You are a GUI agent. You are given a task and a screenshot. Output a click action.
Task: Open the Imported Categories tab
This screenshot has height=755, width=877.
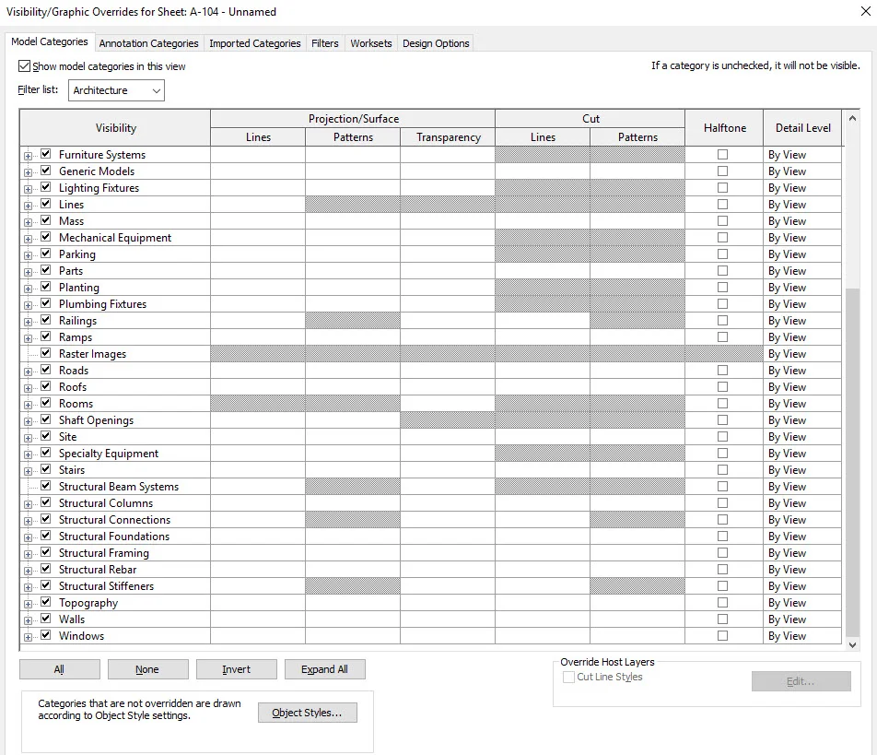pos(254,43)
